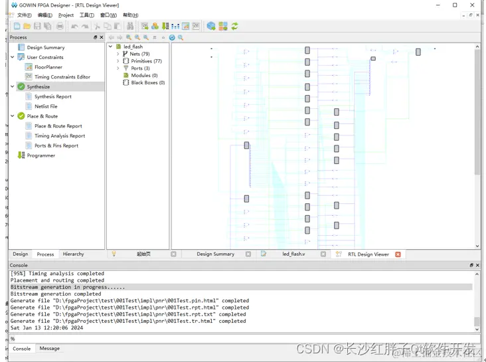Click the viewer back arrow icon
Screen dimensions: 486x362
(x=112, y=38)
